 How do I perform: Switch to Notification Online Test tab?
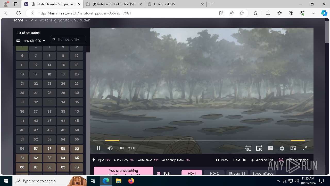[114, 4]
